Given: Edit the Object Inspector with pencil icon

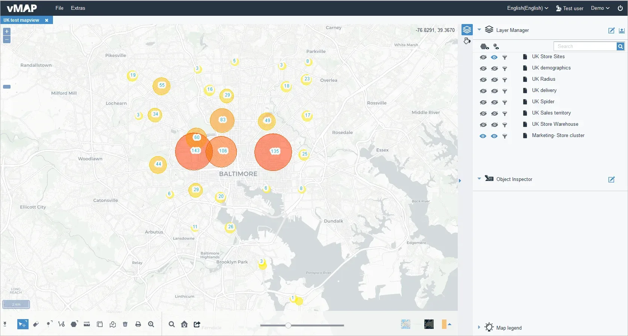Looking at the screenshot, I should pos(611,179).
